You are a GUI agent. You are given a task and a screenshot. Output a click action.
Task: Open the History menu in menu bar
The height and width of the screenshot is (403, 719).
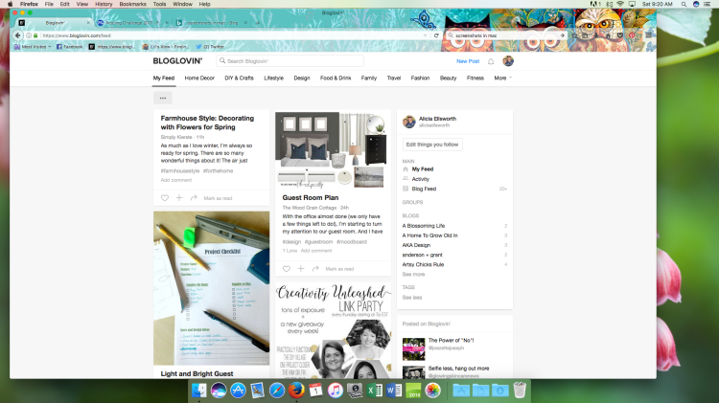click(x=104, y=4)
